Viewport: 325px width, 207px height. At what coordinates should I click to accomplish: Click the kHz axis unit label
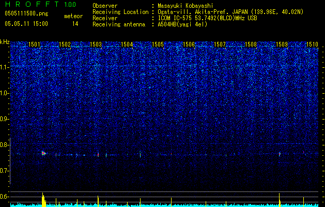[x=5, y=42]
